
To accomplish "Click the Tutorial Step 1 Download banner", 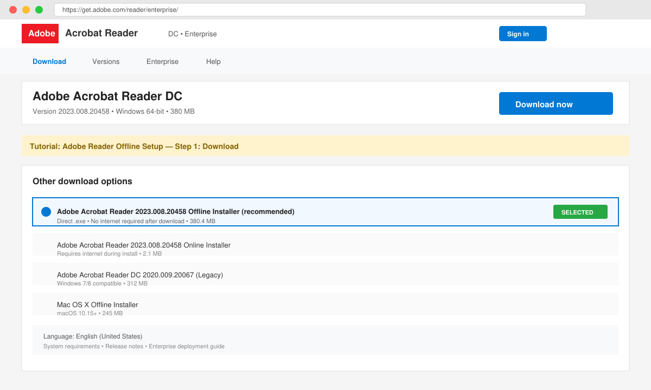I will [325, 146].
